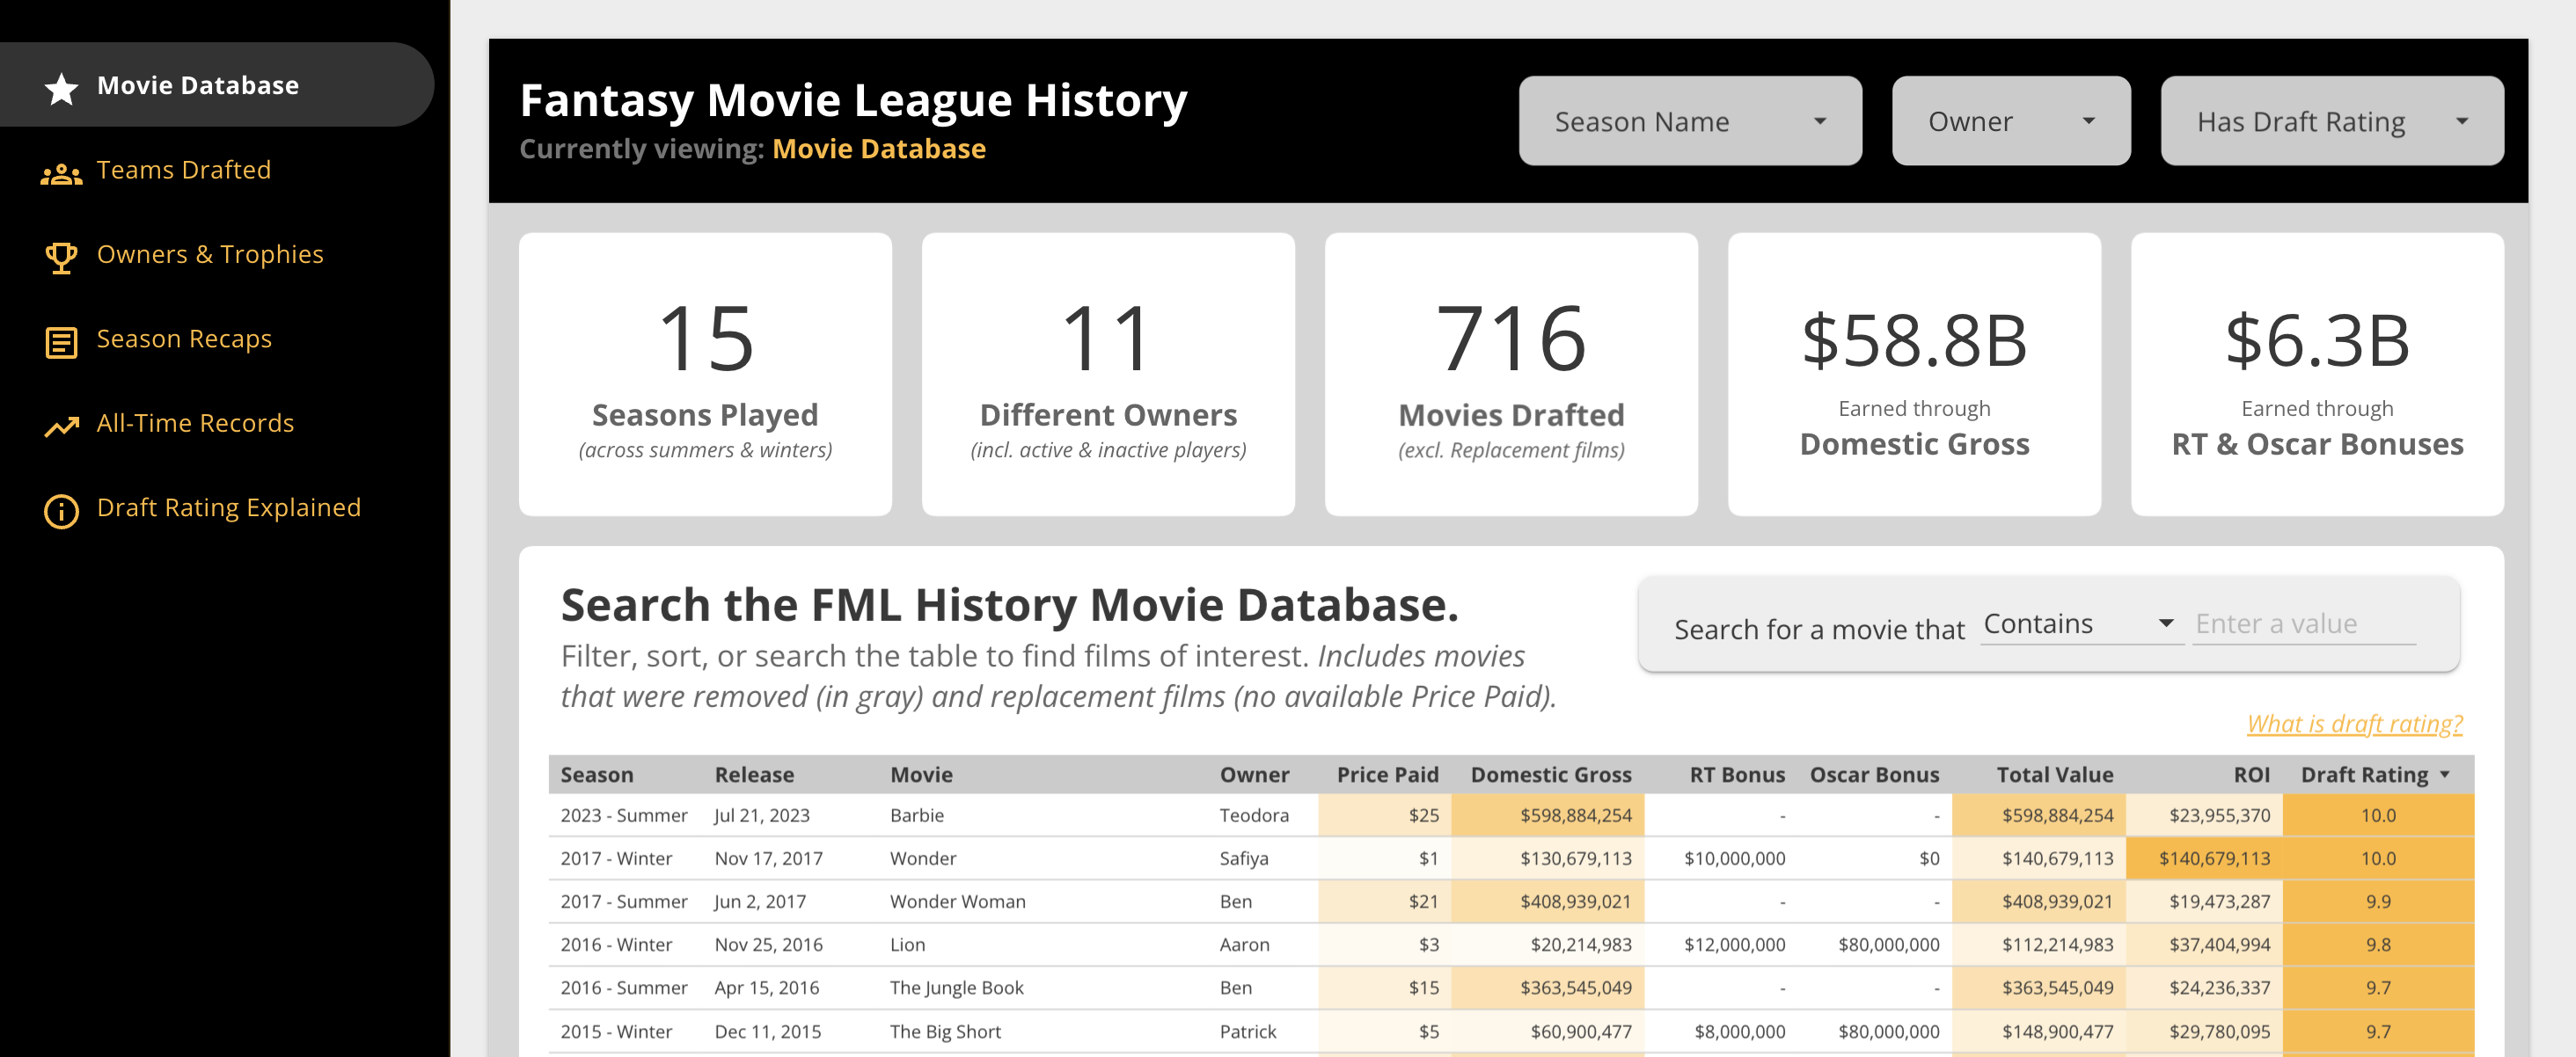Select The Jungle Book cell
This screenshot has height=1057, width=2576.
(x=956, y=988)
